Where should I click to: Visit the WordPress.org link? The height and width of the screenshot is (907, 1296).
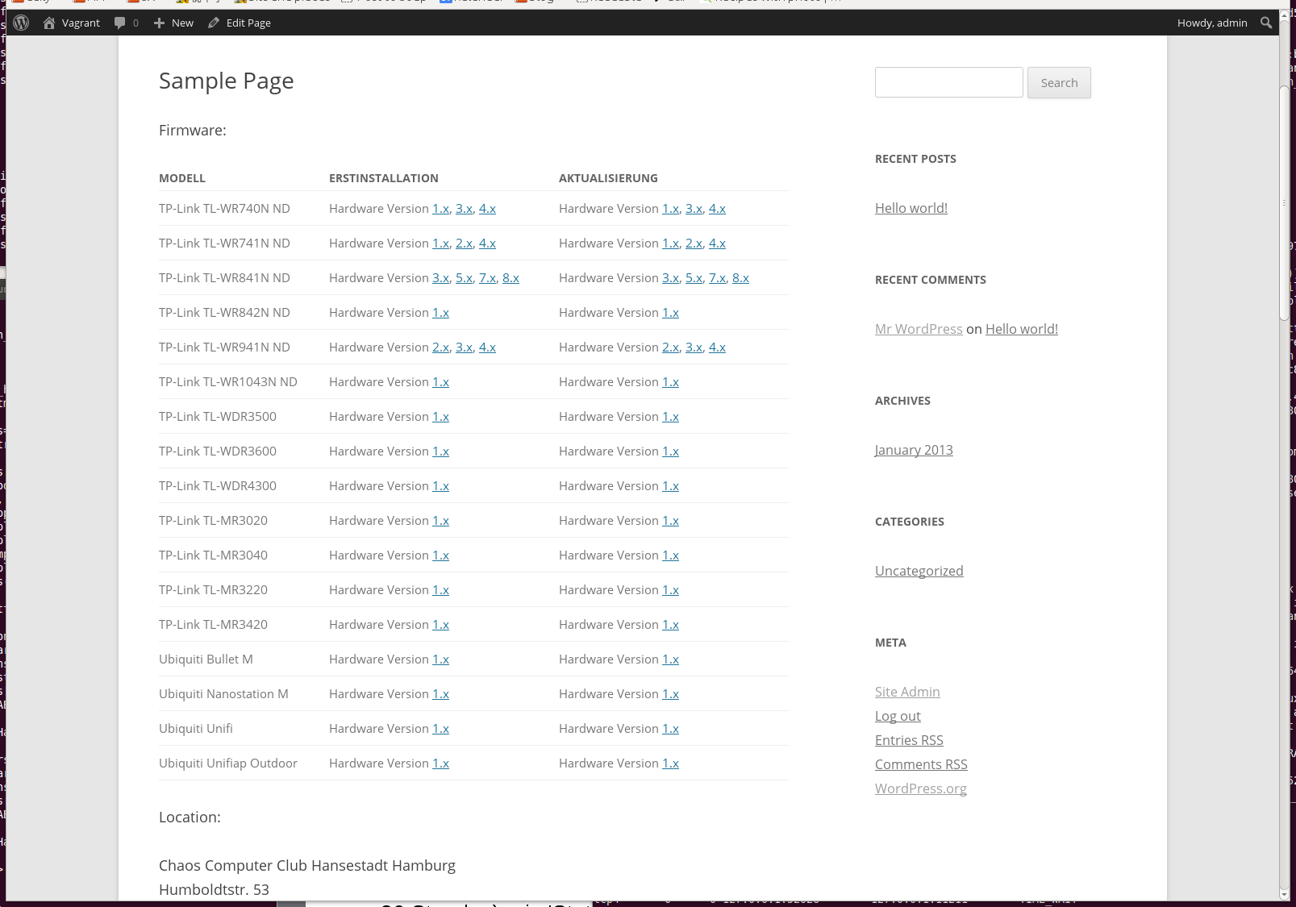point(921,788)
